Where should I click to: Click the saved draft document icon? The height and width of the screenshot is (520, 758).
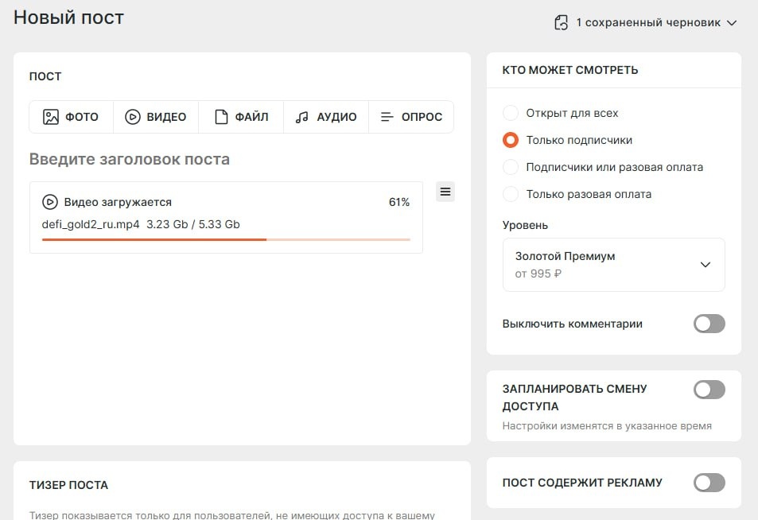[562, 23]
